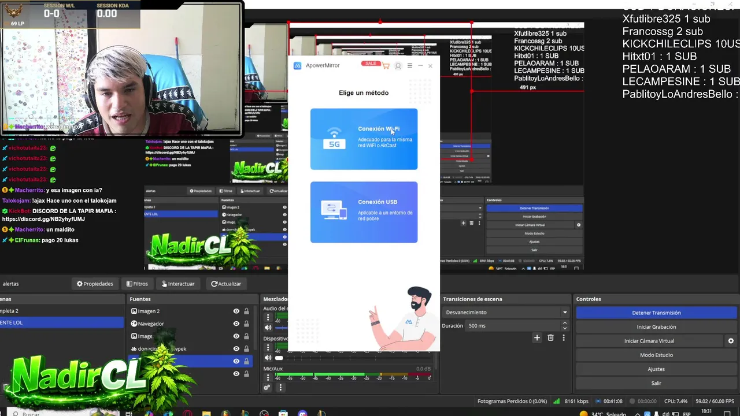
Task: Toggle visibility of the highlighted selected source
Action: tap(236, 361)
